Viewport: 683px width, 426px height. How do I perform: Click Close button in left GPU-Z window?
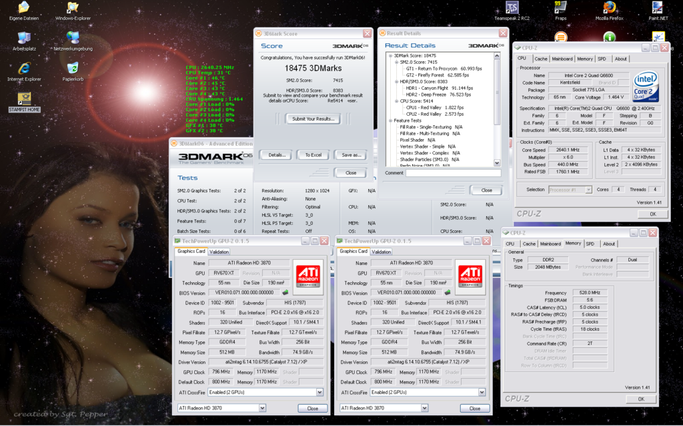click(x=312, y=408)
